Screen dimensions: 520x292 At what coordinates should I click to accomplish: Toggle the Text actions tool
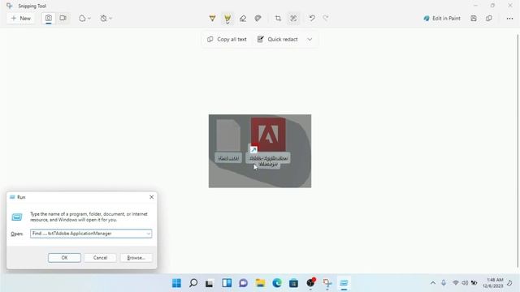(x=293, y=18)
